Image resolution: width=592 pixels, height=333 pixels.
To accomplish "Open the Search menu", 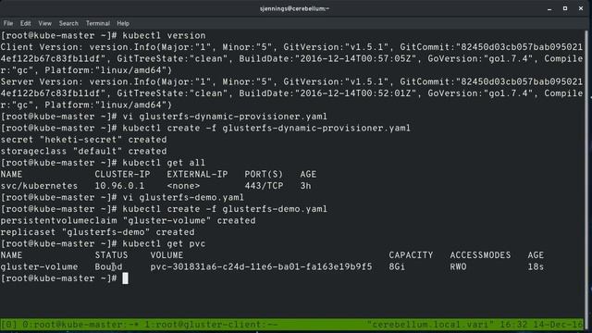I will [68, 23].
